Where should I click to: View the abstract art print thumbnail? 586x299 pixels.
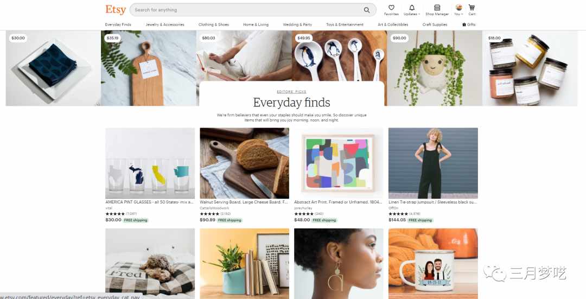pyautogui.click(x=339, y=163)
